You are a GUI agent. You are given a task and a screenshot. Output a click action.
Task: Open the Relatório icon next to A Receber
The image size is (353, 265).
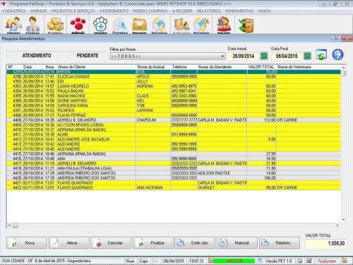(x=201, y=25)
